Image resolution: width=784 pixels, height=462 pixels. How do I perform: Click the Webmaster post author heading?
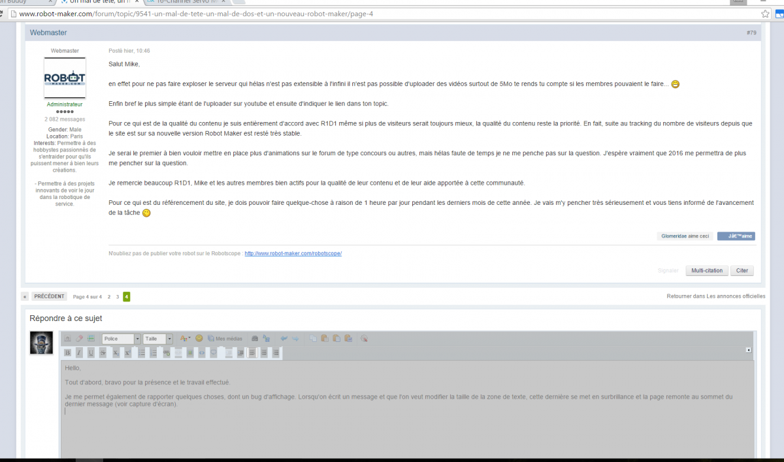point(48,33)
